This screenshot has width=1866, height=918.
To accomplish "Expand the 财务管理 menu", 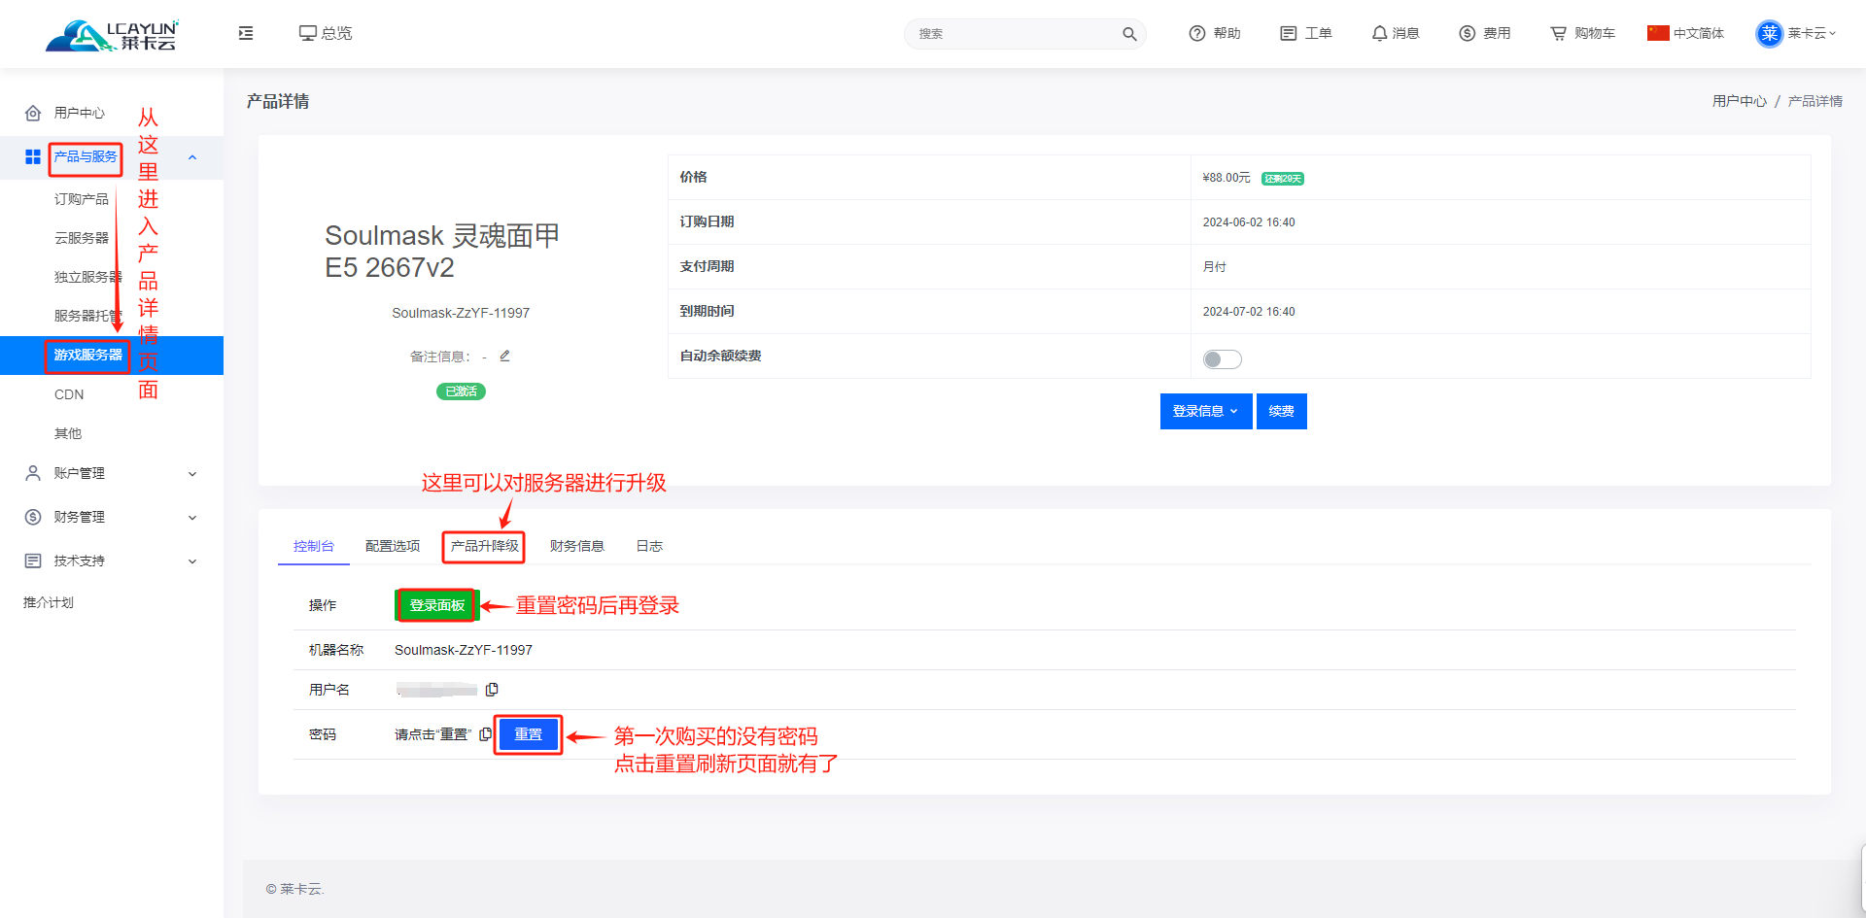I will pos(111,517).
